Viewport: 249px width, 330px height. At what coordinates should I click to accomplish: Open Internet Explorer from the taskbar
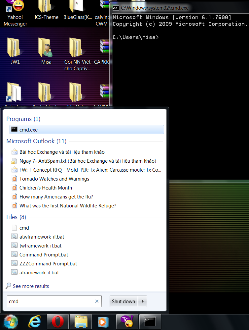34,322
